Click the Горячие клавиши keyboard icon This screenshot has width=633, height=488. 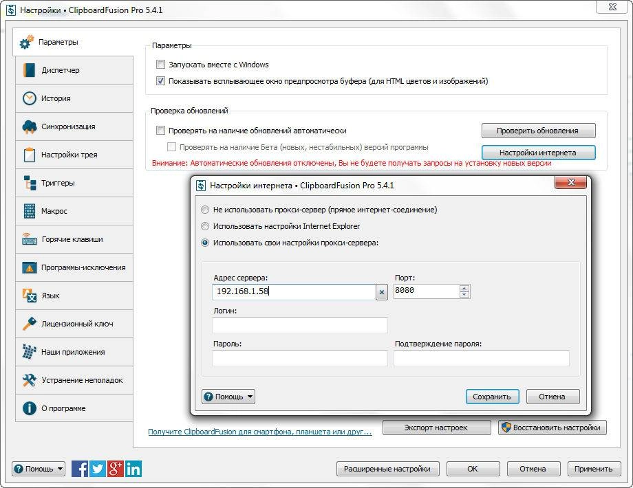point(30,239)
